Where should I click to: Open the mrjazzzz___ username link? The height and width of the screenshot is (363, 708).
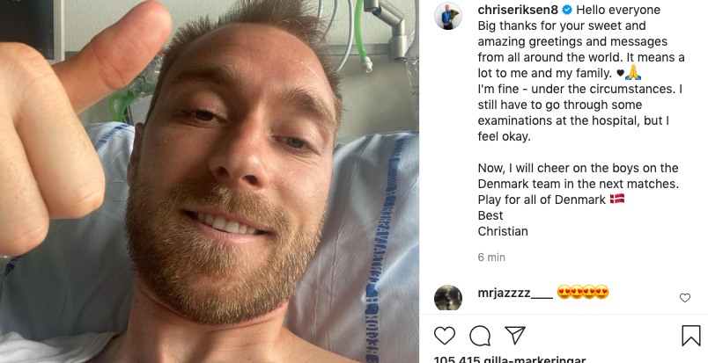click(515, 293)
